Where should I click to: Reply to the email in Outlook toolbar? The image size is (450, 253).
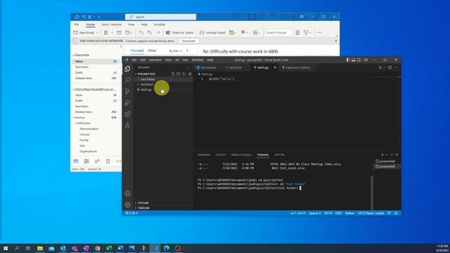point(141,33)
